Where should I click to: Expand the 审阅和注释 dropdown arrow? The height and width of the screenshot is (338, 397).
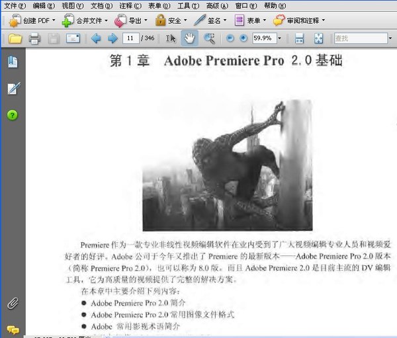click(324, 20)
